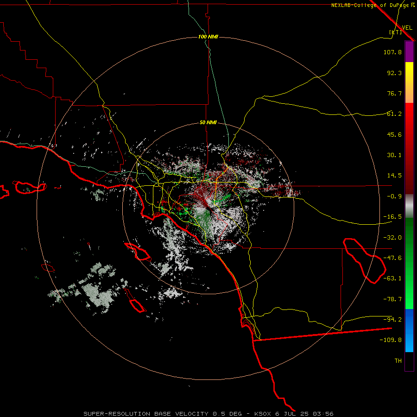
Task: Select the -63.1 velocity scale value
Action: (x=392, y=278)
